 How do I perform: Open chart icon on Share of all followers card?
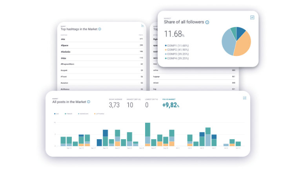tap(252, 17)
